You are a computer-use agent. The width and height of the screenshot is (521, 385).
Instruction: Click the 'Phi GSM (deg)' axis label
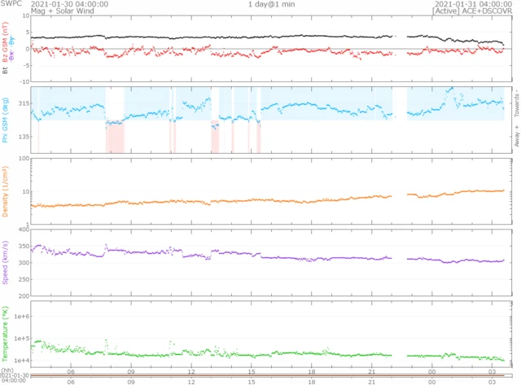click(x=5, y=120)
